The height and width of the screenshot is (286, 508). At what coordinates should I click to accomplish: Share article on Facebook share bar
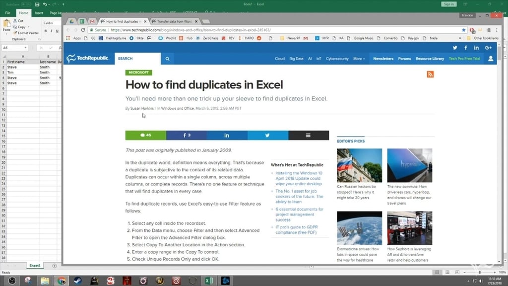(187, 135)
